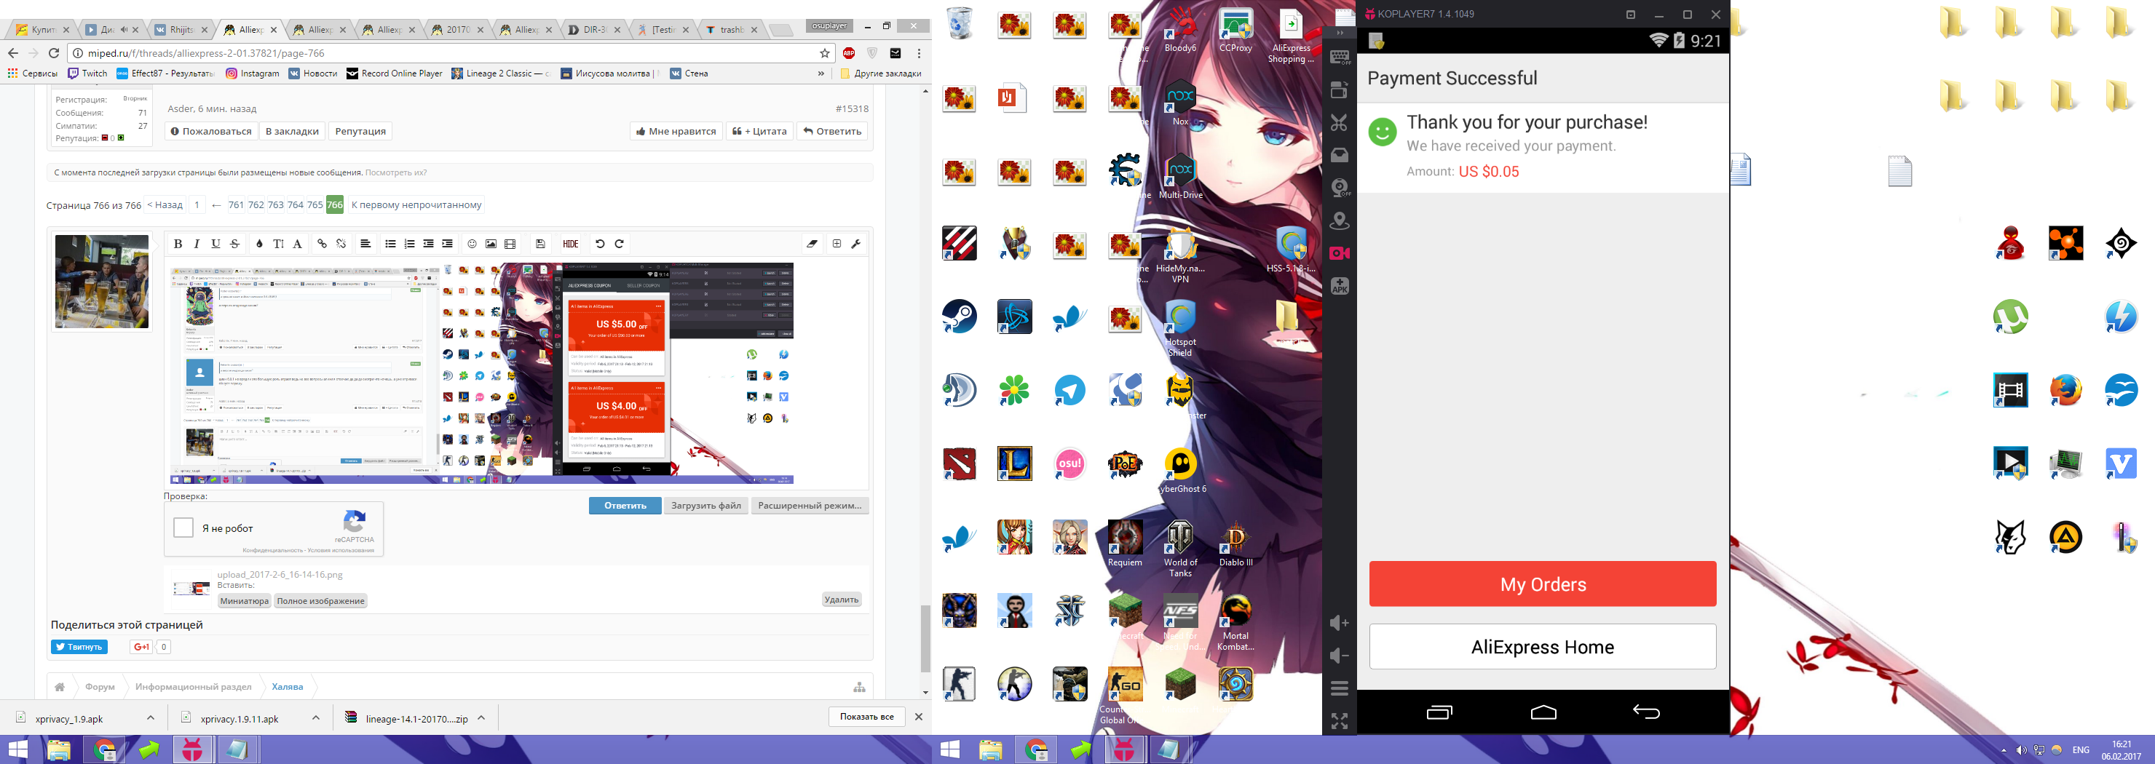The height and width of the screenshot is (764, 2155).
Task: Show hidden bookmarks with the overflow chevron
Action: pyautogui.click(x=821, y=73)
